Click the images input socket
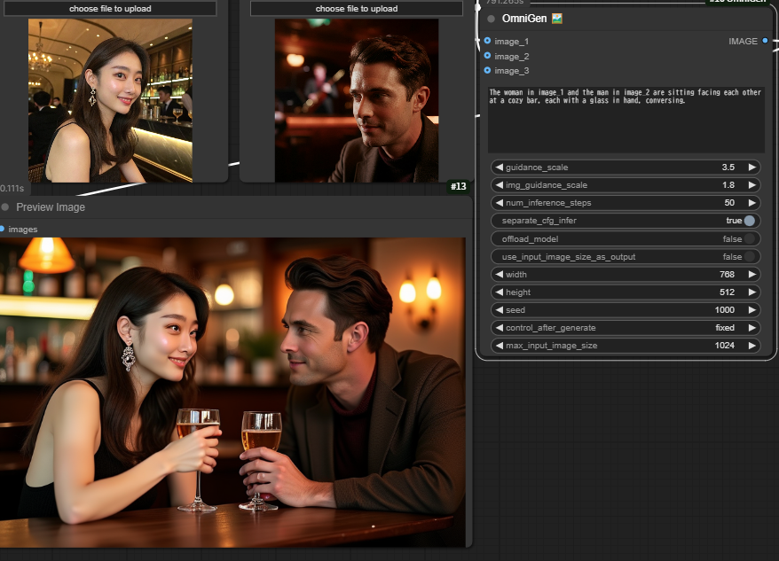The width and height of the screenshot is (779, 561). pyautogui.click(x=2, y=229)
